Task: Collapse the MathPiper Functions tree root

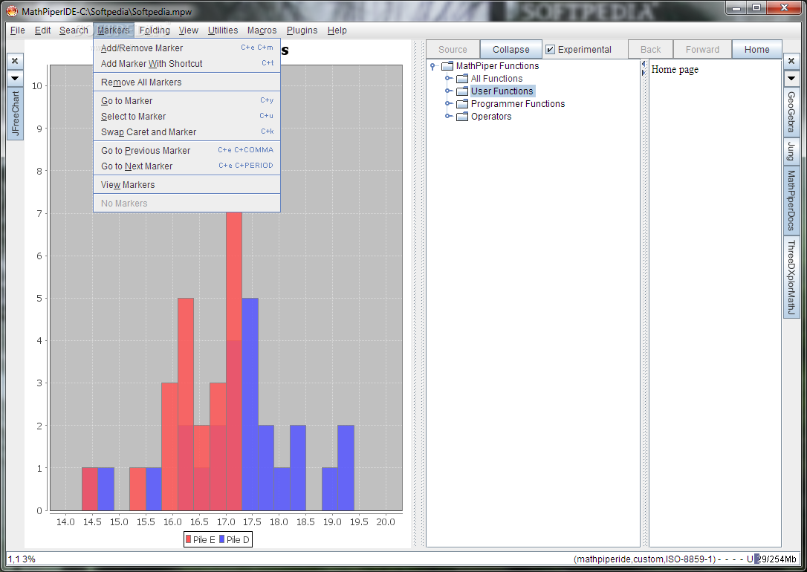Action: pos(432,66)
